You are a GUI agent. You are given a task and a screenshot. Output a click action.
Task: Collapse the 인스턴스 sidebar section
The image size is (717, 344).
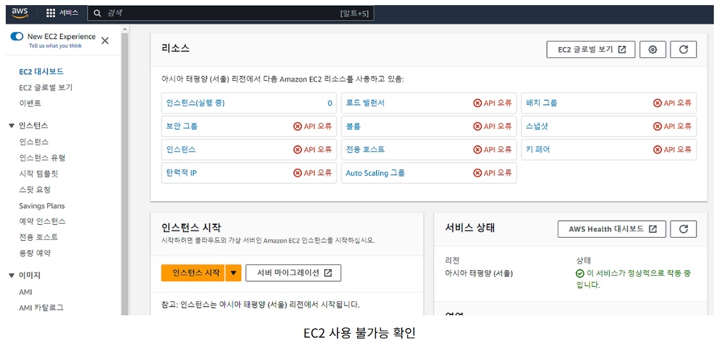point(12,125)
